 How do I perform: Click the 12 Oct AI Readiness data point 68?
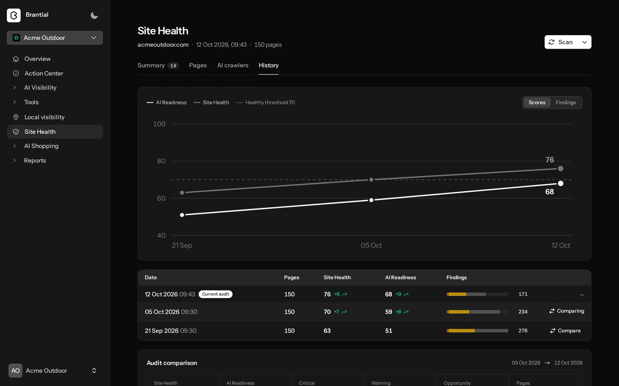tap(561, 183)
